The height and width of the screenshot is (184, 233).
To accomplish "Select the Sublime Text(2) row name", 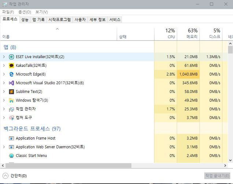I will (29, 91).
